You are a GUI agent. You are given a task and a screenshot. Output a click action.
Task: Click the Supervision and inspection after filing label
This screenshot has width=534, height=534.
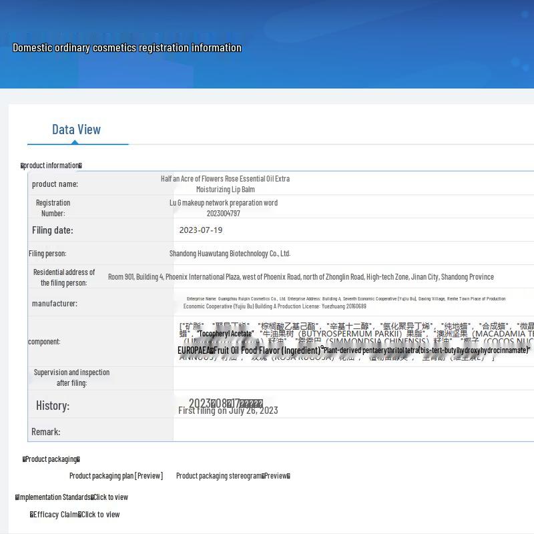(71, 378)
